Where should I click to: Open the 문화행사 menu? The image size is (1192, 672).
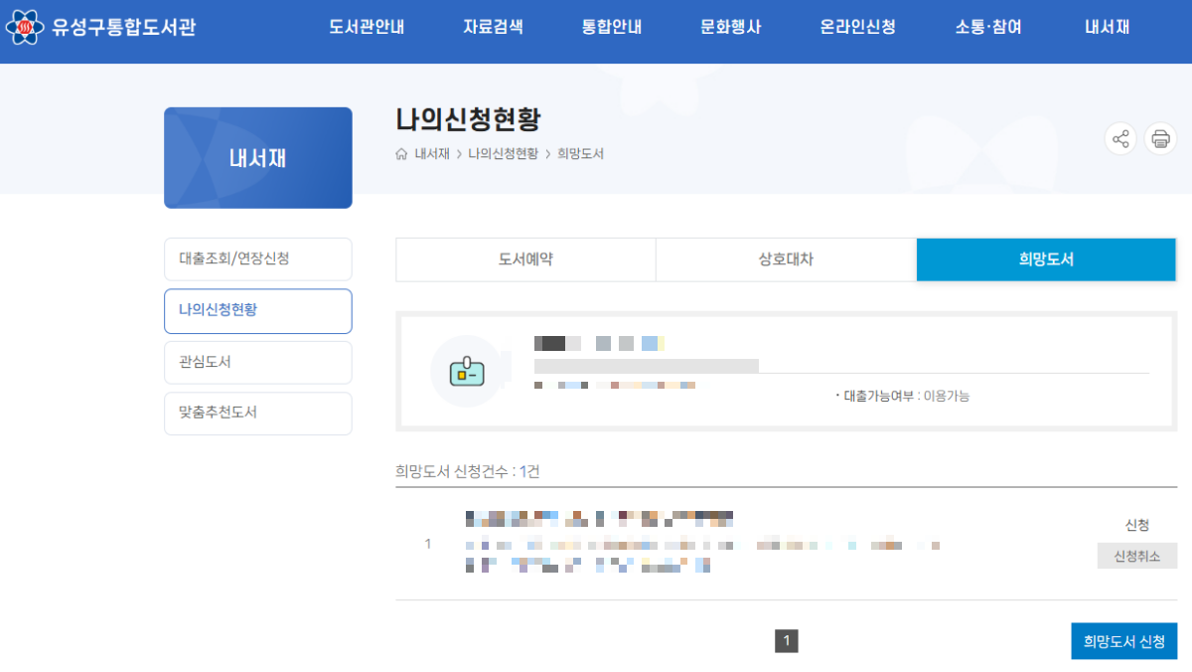point(731,27)
